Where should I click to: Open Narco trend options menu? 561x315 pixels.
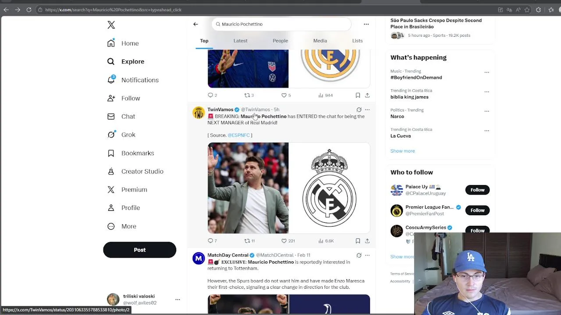click(486, 111)
